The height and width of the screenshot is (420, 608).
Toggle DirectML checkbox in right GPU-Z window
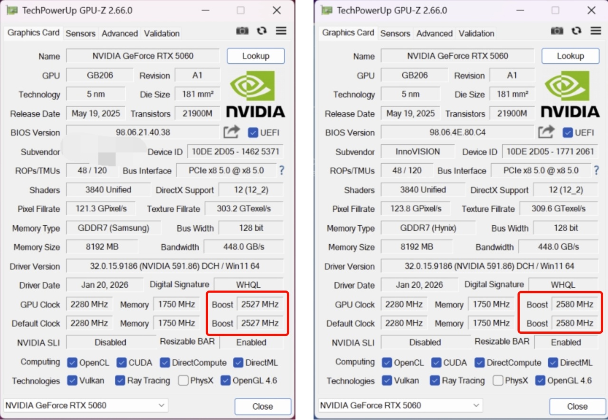pyautogui.click(x=553, y=363)
